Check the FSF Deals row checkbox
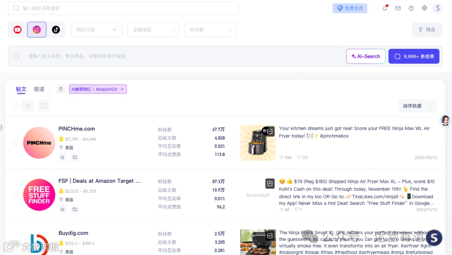Viewport: 452px width, 255px height. (x=15, y=195)
